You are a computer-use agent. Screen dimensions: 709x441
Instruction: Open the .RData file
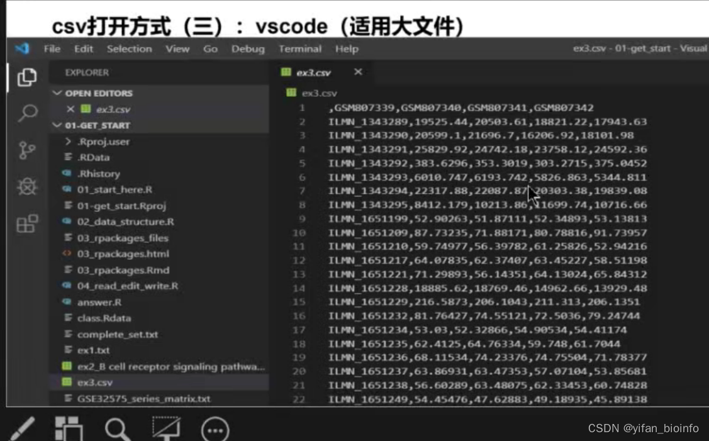click(x=93, y=157)
